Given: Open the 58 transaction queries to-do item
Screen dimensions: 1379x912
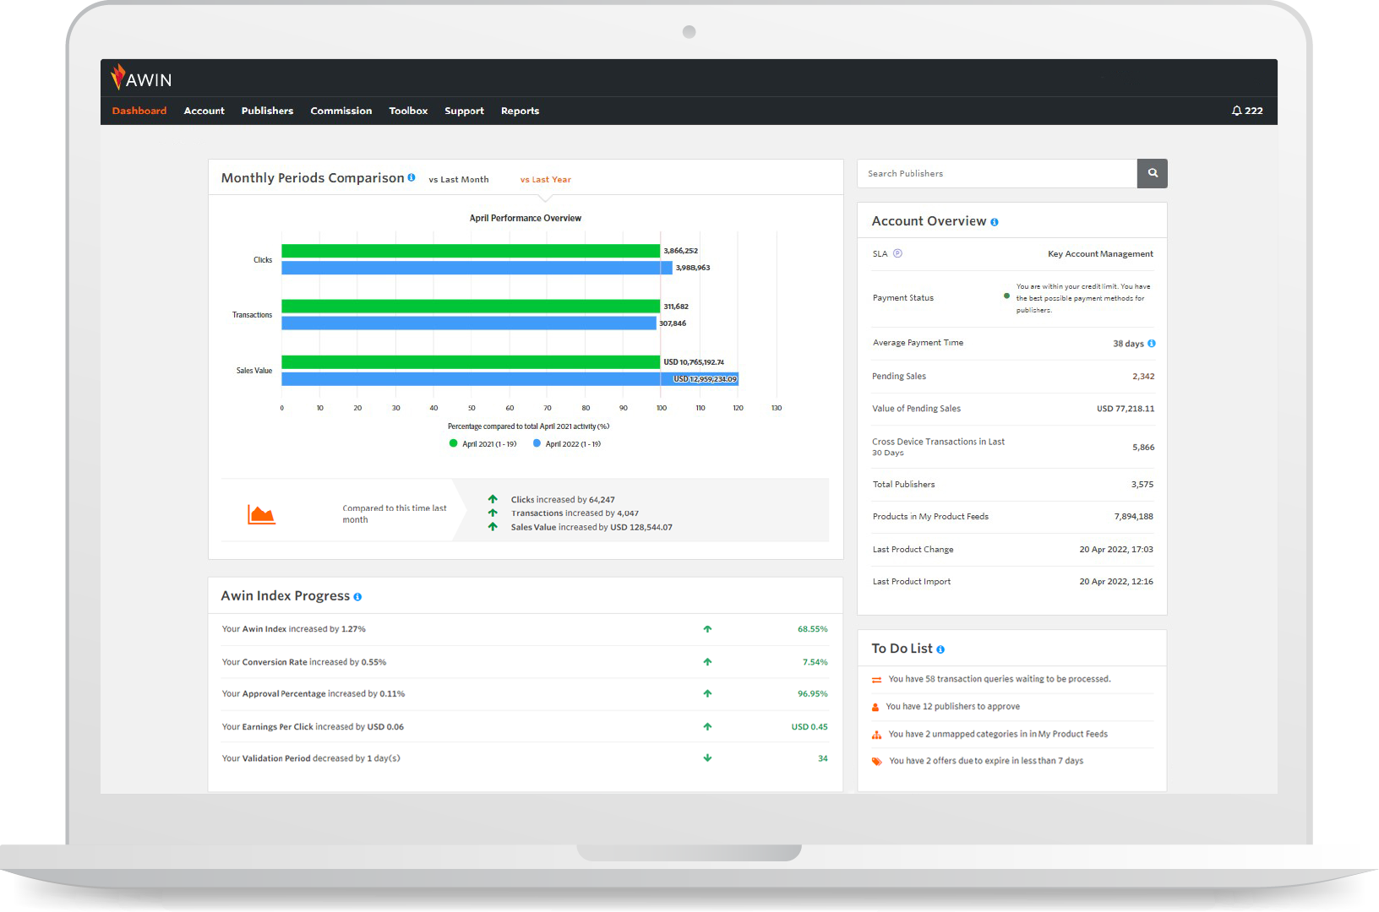Looking at the screenshot, I should [x=999, y=679].
